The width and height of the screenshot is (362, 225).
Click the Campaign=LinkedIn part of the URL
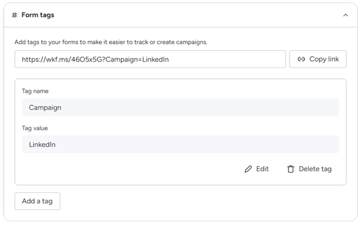point(137,60)
